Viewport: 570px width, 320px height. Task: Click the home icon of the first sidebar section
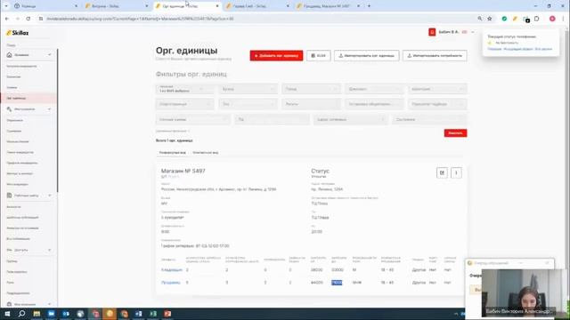tap(9, 55)
